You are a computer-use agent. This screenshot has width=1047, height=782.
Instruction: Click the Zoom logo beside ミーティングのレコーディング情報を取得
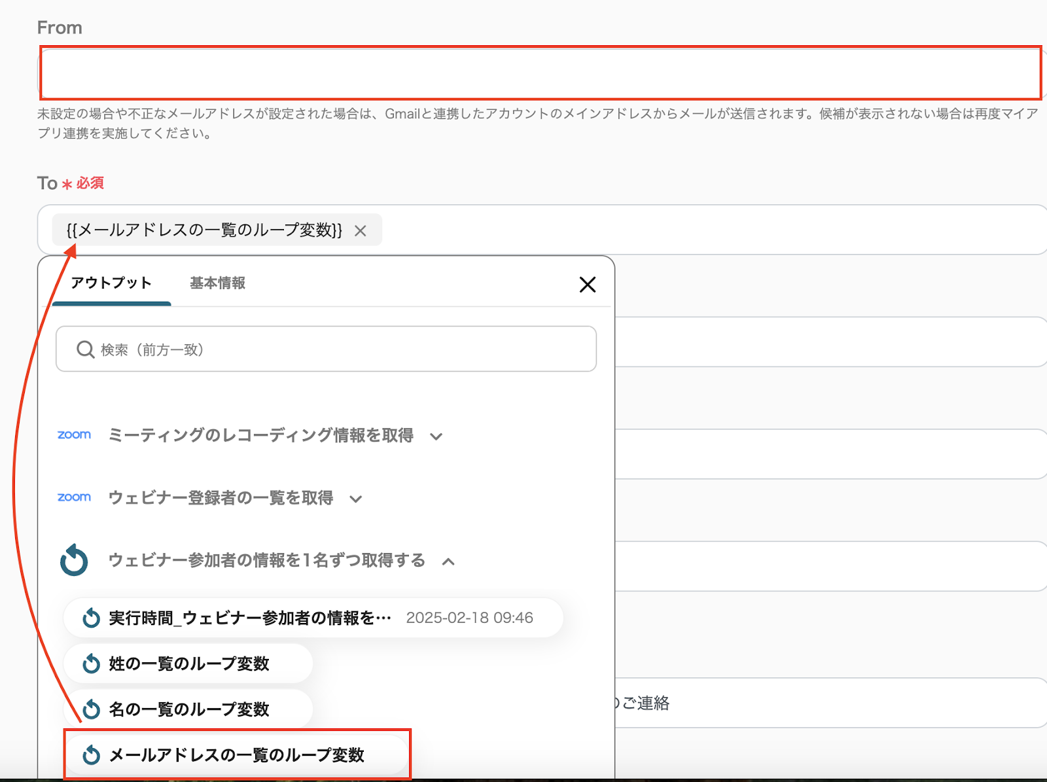click(x=74, y=435)
